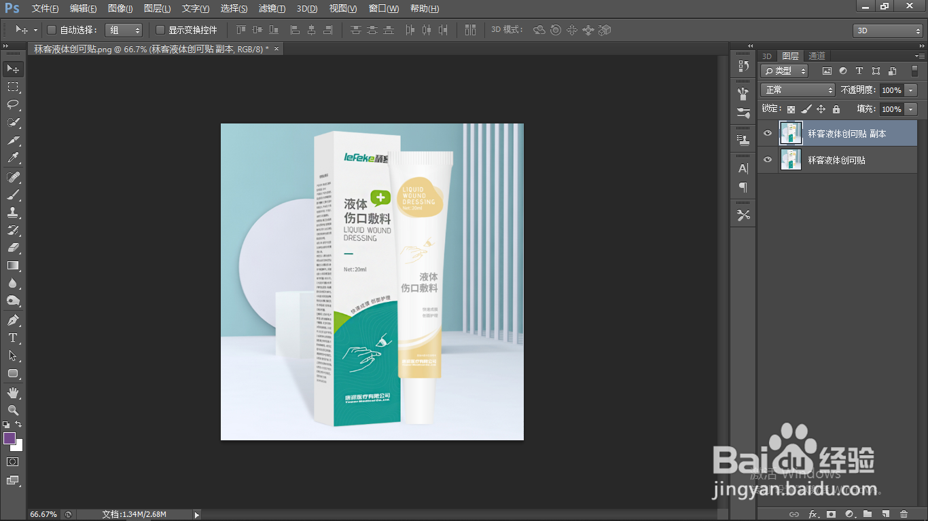928x521 pixels.
Task: Open the 类型 layer filter dropdown
Action: 785,71
